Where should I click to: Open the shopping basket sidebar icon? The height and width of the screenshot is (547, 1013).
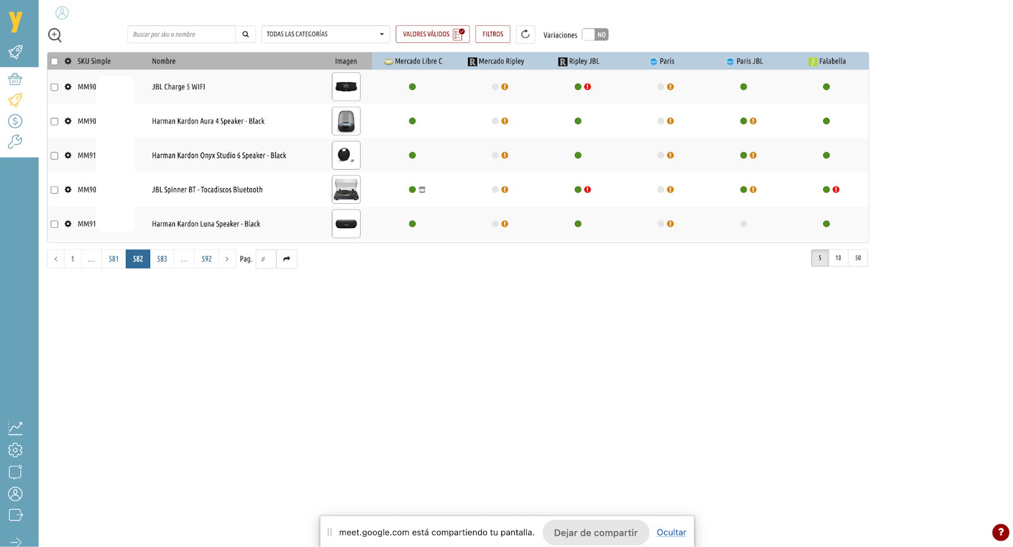[15, 79]
